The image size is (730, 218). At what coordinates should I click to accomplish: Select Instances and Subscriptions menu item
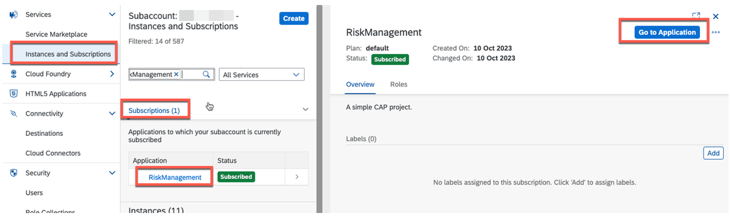click(68, 54)
